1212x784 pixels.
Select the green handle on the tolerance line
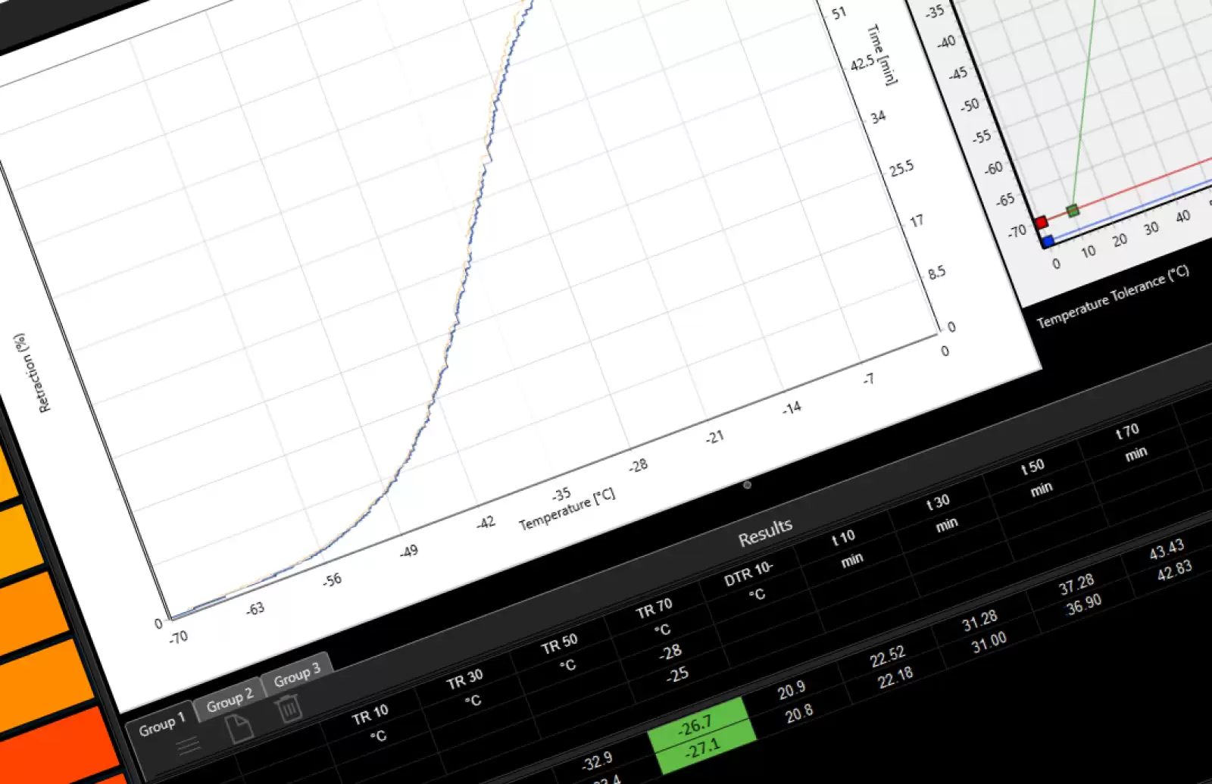(x=1073, y=209)
